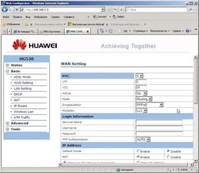Open the NAT page in sidebar
The image size is (199, 173).
pos(16,100)
